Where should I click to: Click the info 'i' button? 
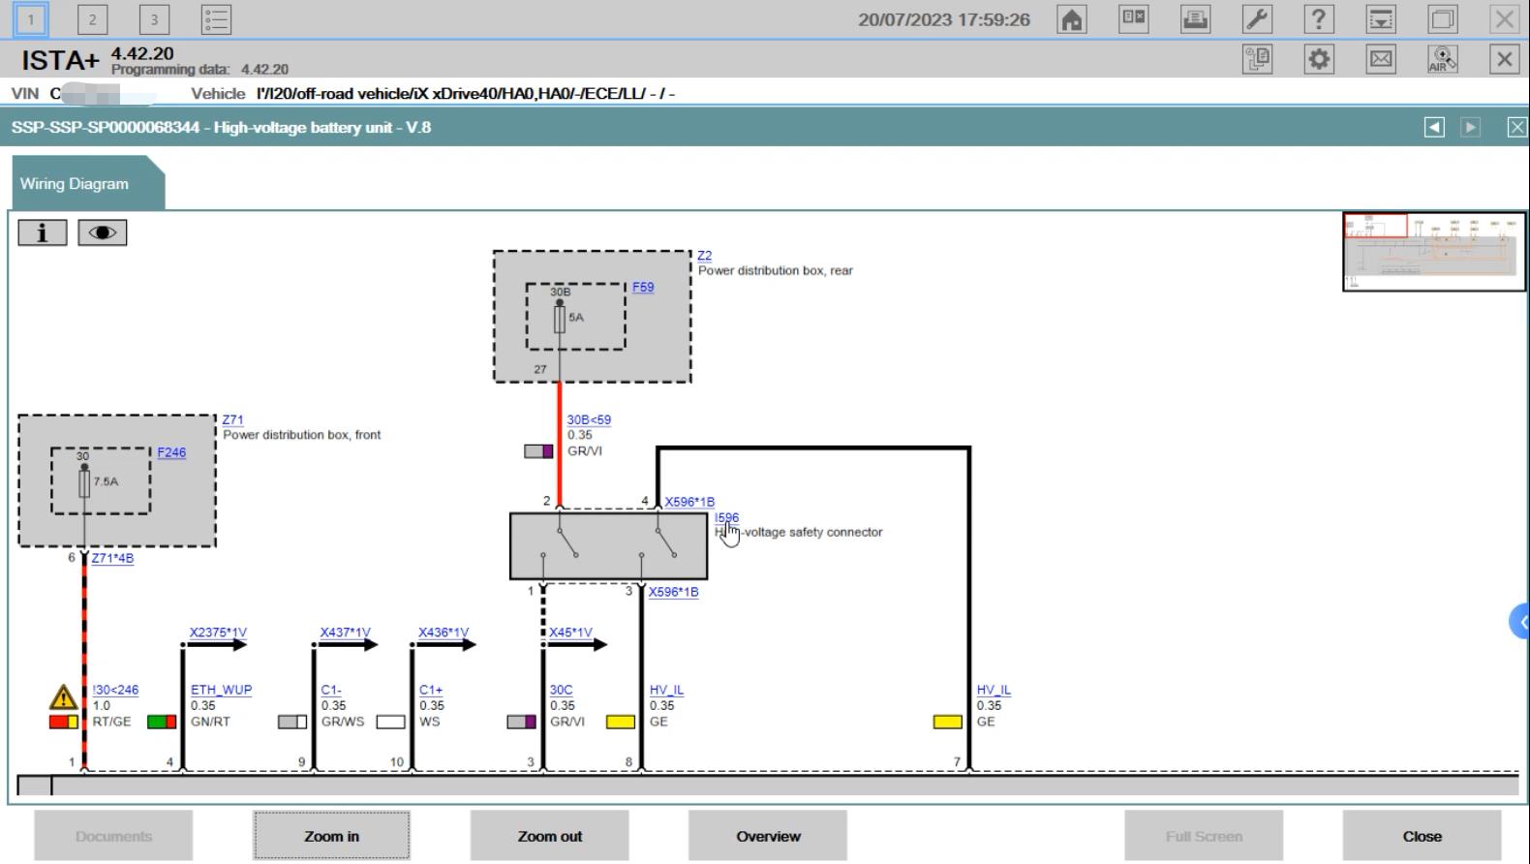(x=42, y=232)
